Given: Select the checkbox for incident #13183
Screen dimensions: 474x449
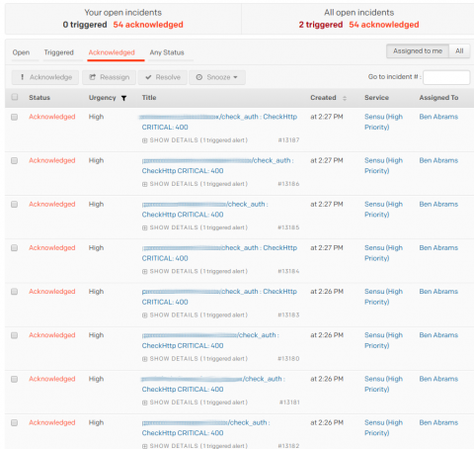Looking at the screenshot, I should (x=14, y=292).
